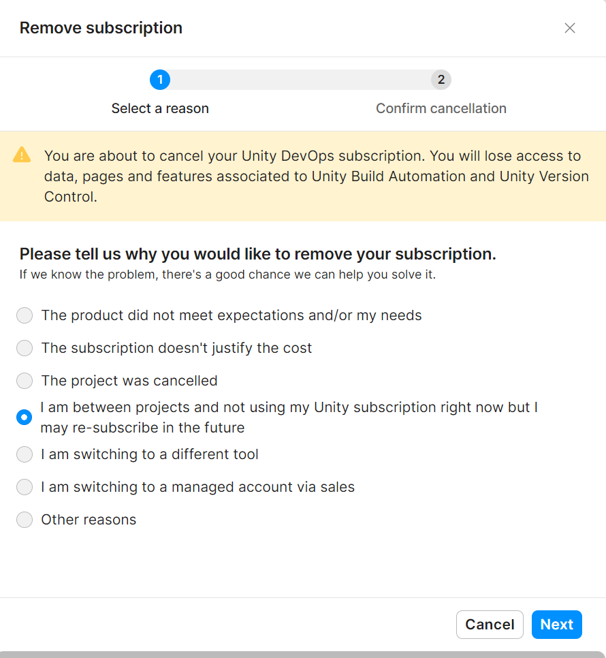Click the Unity DevOps warning banner text
The image size is (606, 658).
pos(317,176)
